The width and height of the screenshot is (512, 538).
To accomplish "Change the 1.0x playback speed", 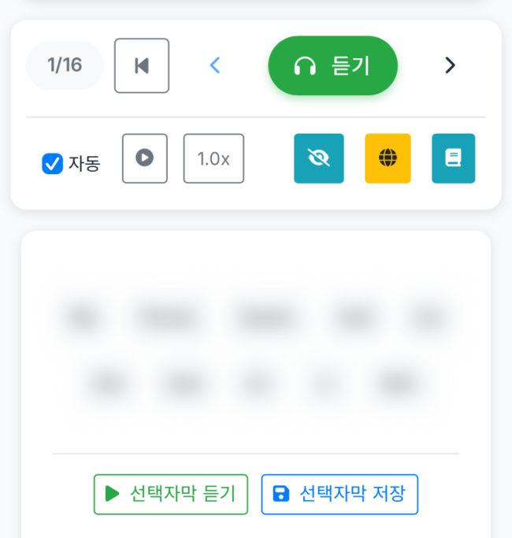I will 213,158.
